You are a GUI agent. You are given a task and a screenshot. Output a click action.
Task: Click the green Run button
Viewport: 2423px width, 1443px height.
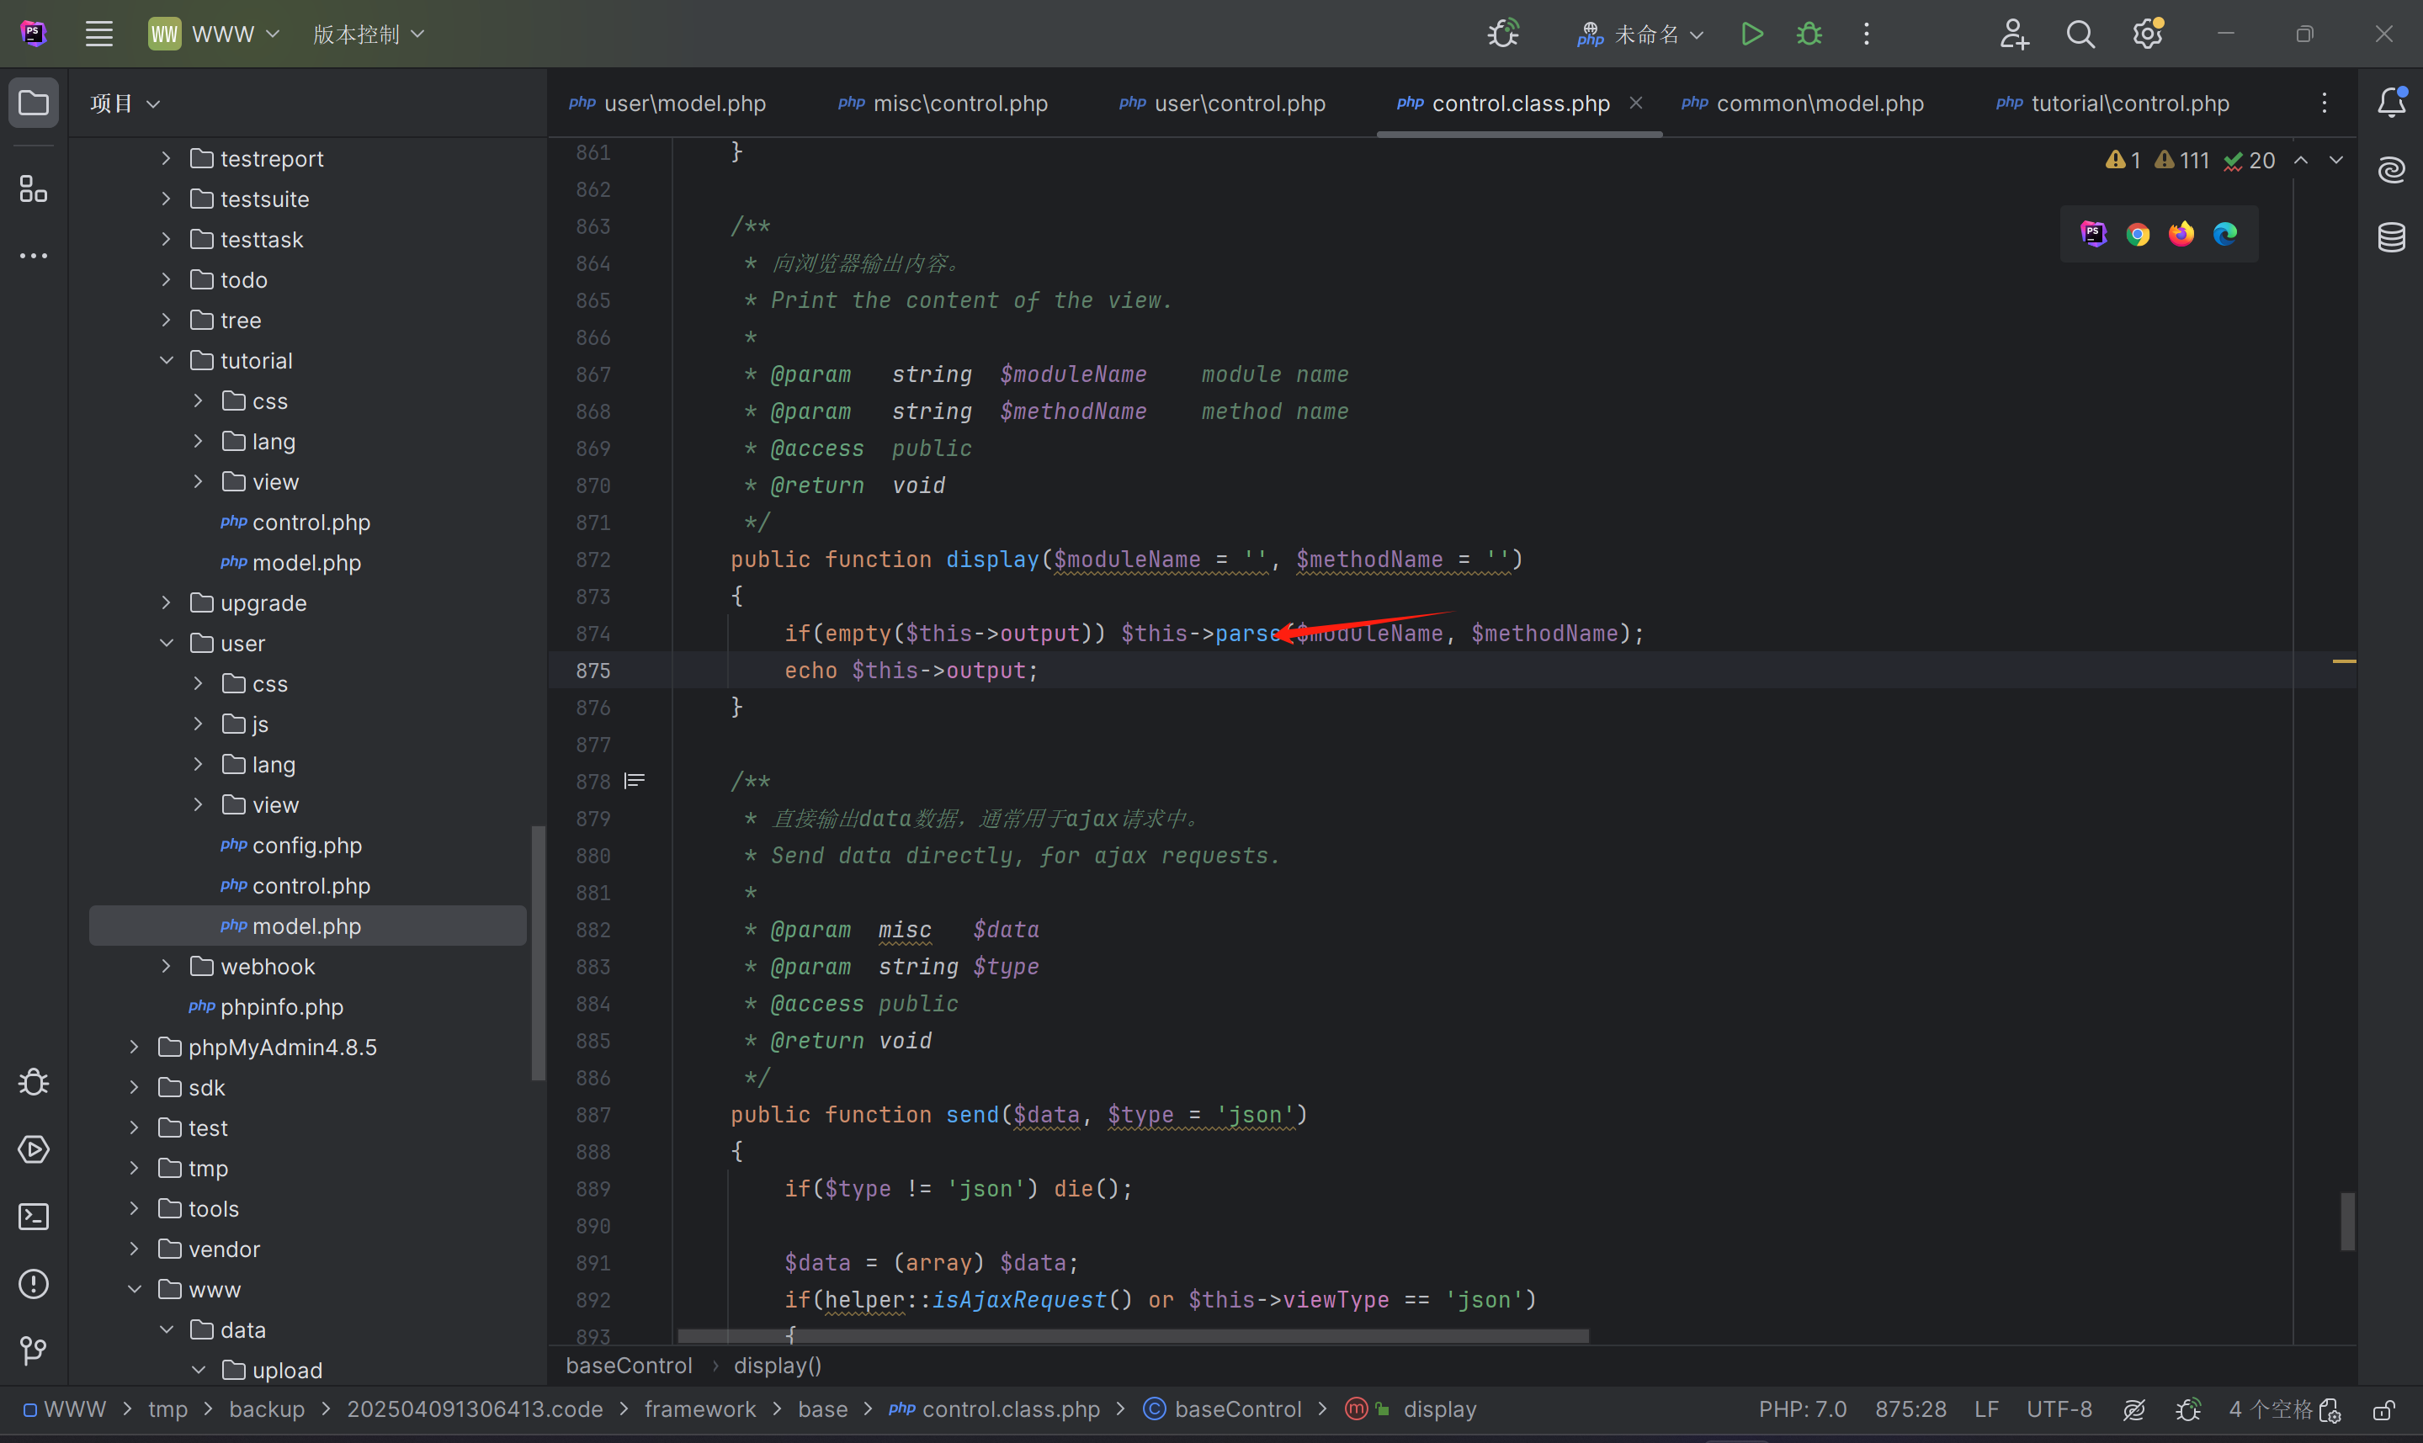[1751, 34]
